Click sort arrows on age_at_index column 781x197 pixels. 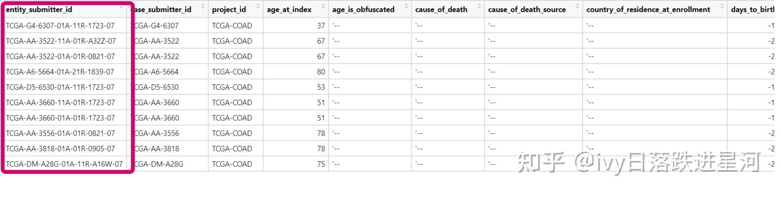323,6
